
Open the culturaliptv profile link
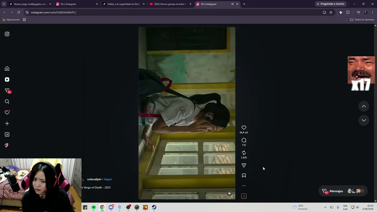point(94,179)
